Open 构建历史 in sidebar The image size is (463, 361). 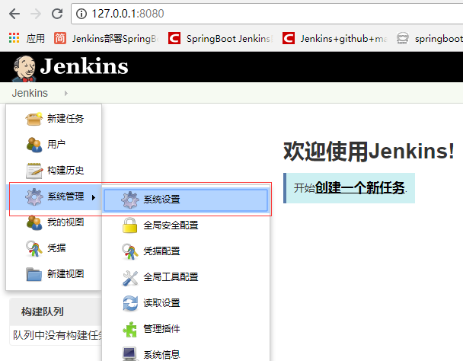pos(65,171)
